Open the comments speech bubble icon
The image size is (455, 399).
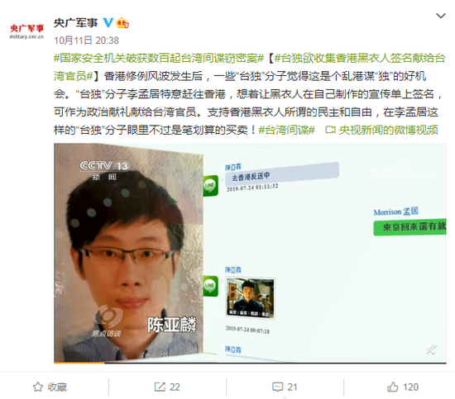(x=277, y=387)
